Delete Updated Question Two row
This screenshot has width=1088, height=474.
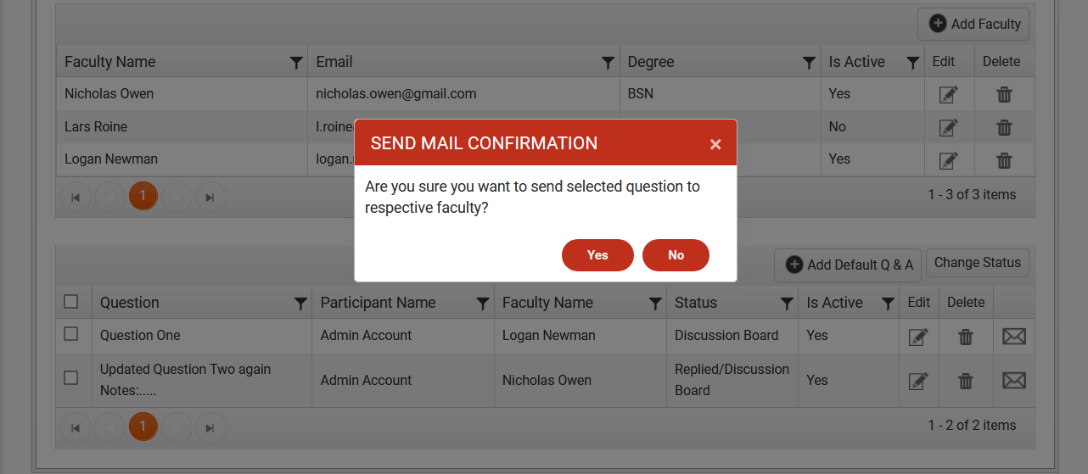[966, 381]
